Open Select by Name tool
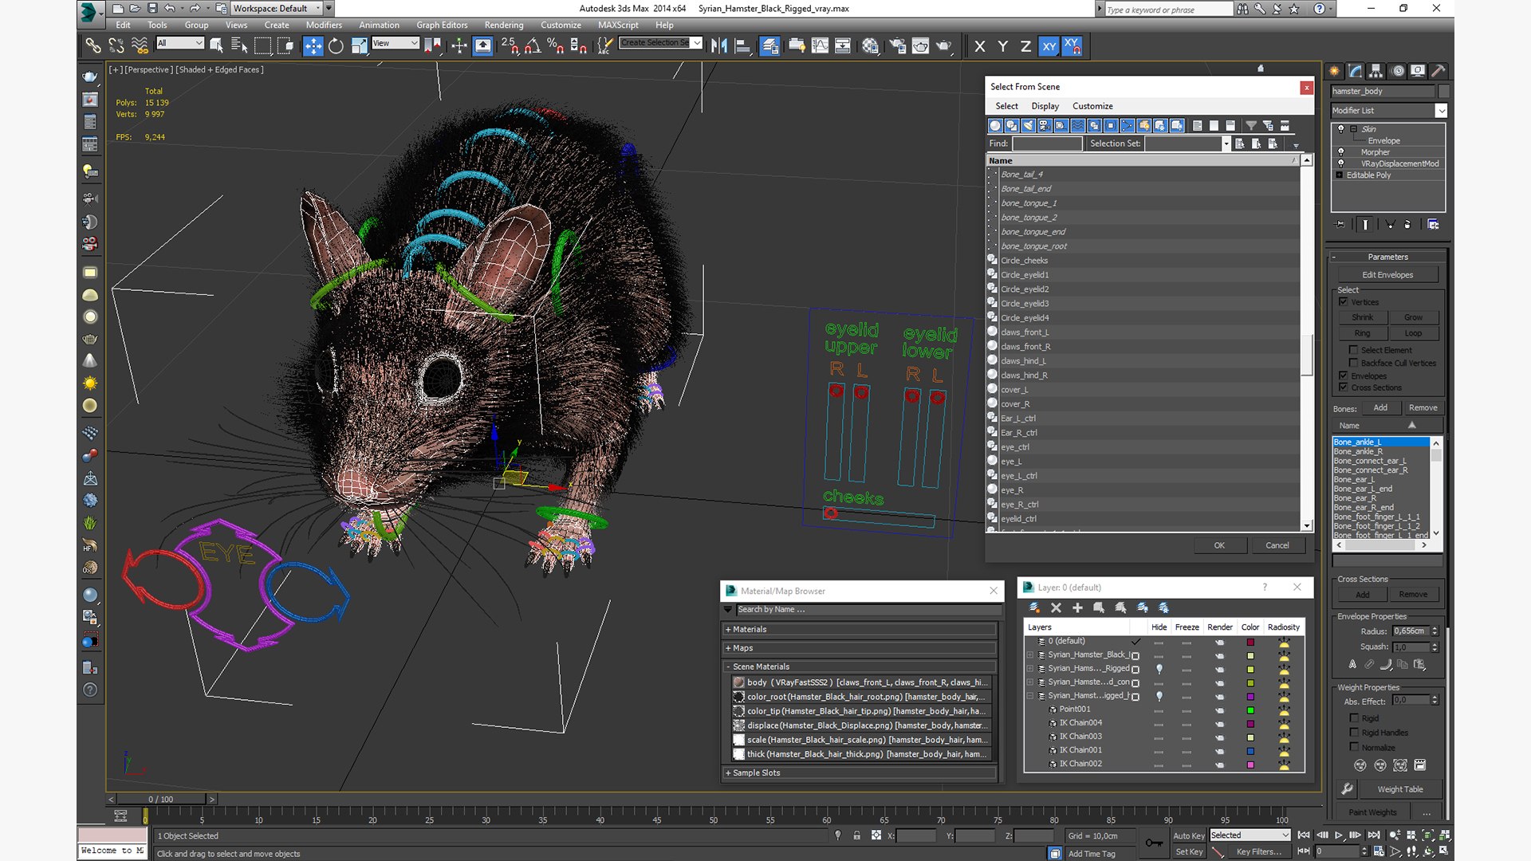Viewport: 1531px width, 861px height. [x=238, y=46]
